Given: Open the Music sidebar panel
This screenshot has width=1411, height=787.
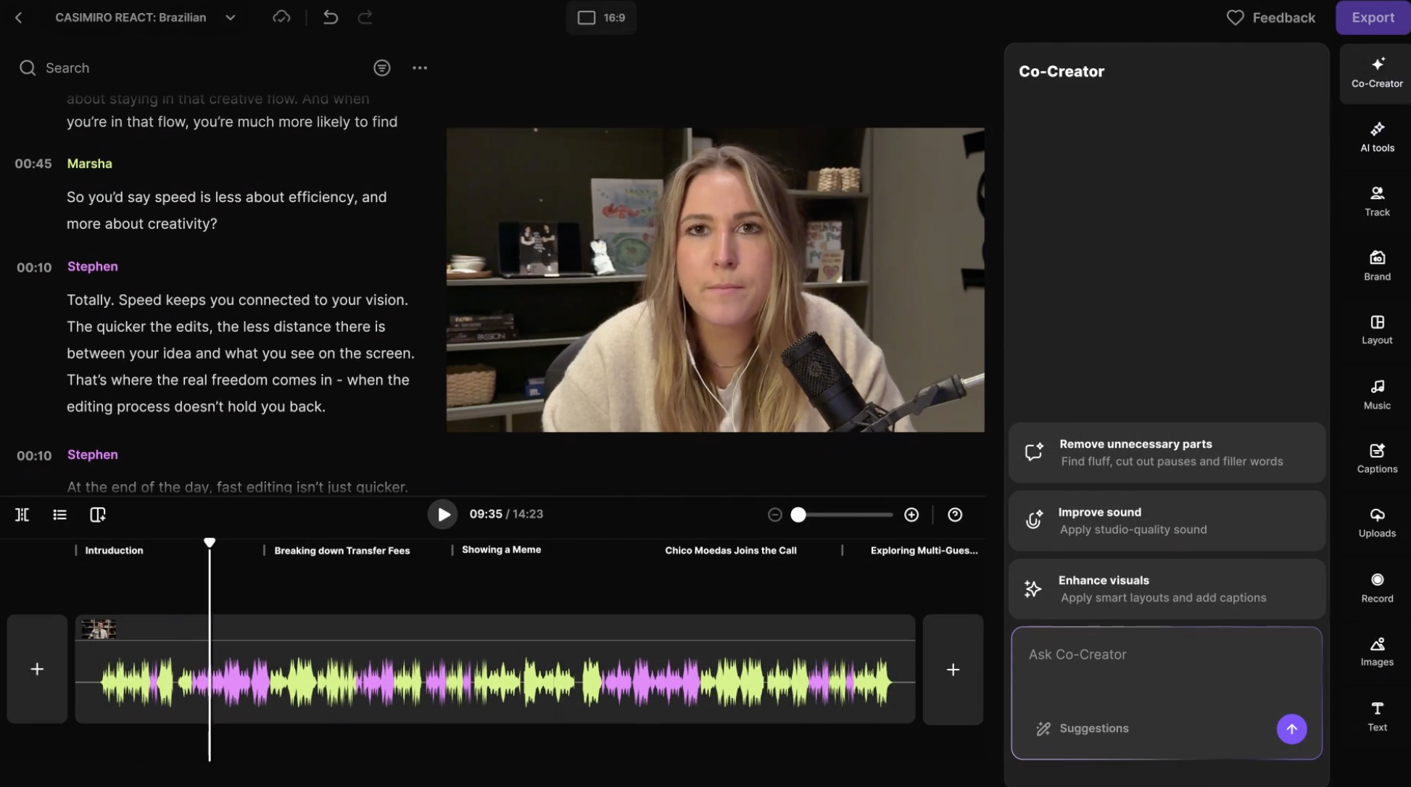Looking at the screenshot, I should pyautogui.click(x=1376, y=394).
